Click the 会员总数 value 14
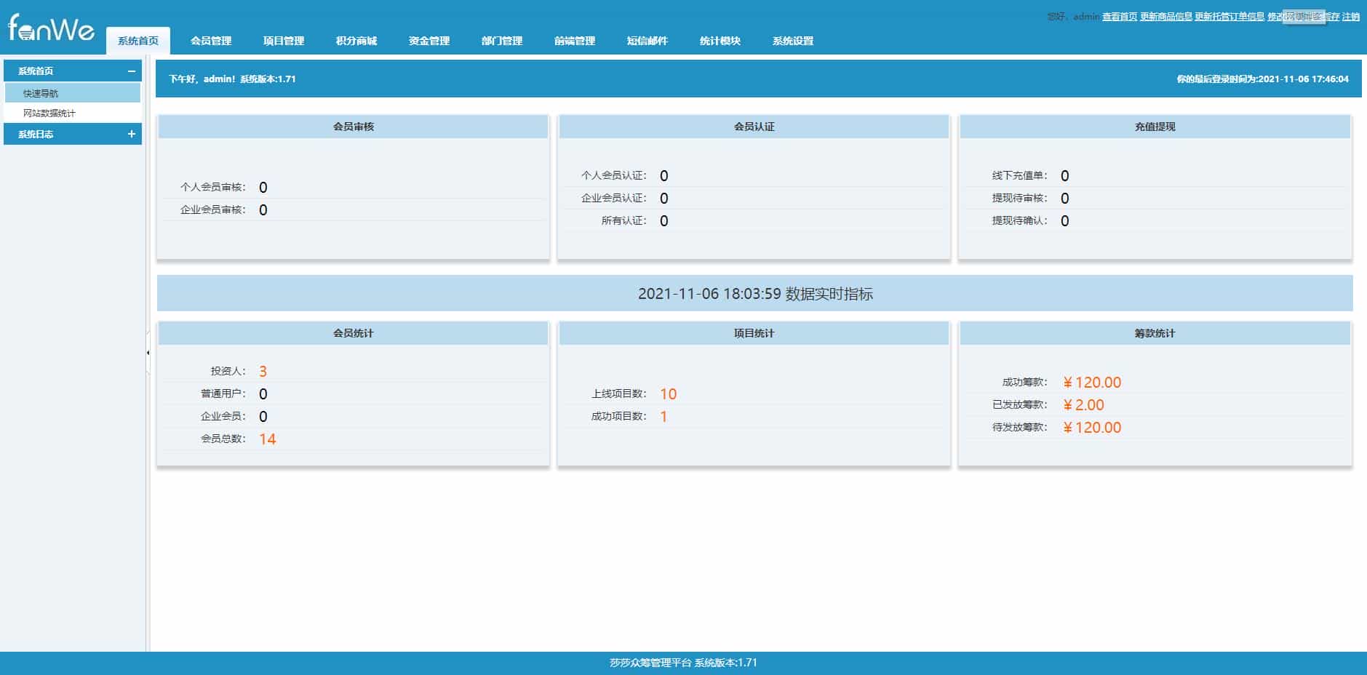Image resolution: width=1367 pixels, height=675 pixels. 268,439
